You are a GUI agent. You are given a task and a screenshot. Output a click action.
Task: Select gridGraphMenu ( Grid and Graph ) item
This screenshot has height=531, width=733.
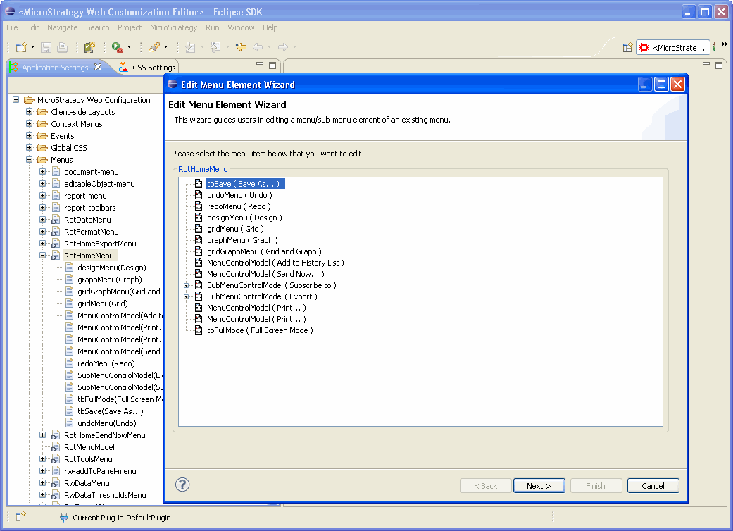tap(264, 251)
